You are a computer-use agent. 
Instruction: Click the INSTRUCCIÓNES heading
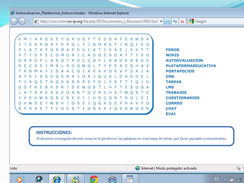pos(54,133)
